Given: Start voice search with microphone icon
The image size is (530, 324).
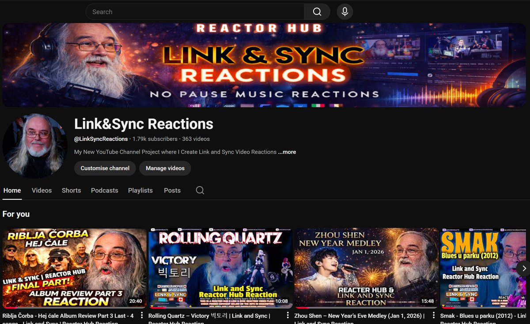Looking at the screenshot, I should 344,12.
